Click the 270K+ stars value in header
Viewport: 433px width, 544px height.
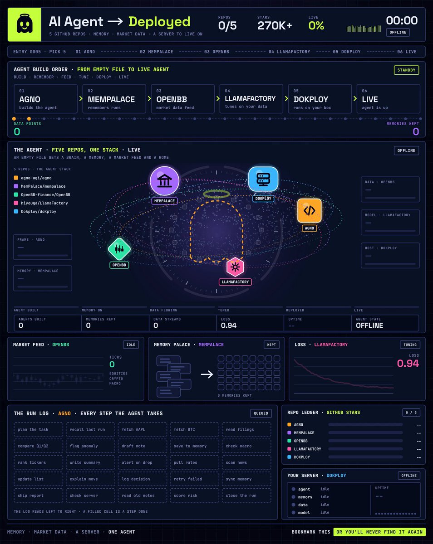coord(276,26)
